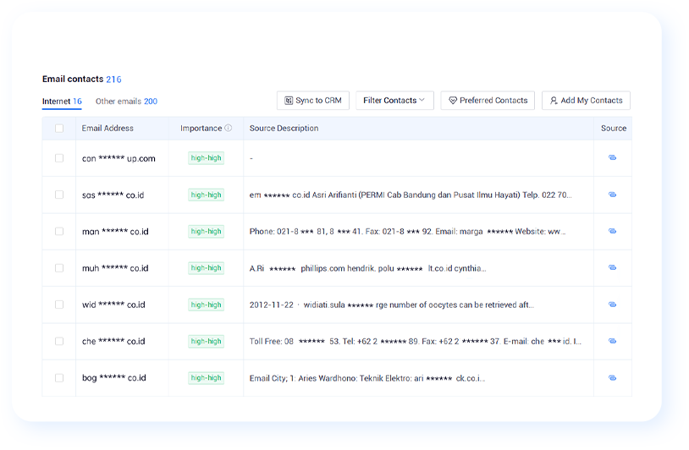This screenshot has height=450, width=689.
Task: Click email address man ****** co.id
Action: point(115,232)
